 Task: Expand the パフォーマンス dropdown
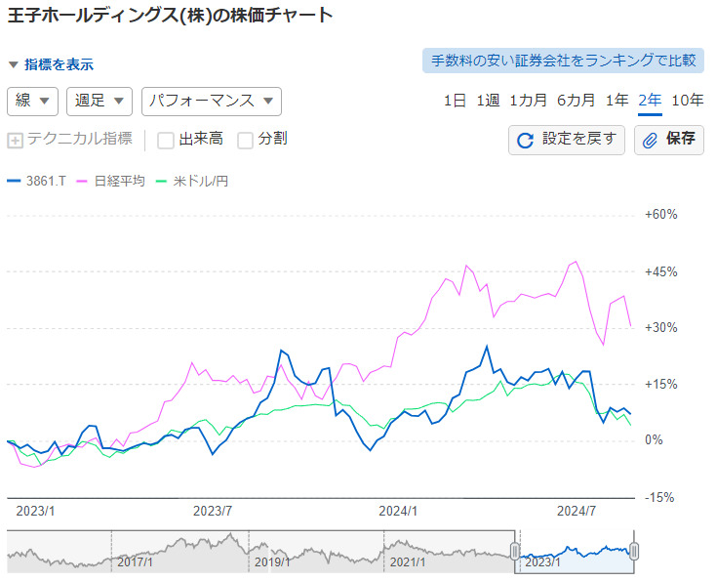pos(212,102)
